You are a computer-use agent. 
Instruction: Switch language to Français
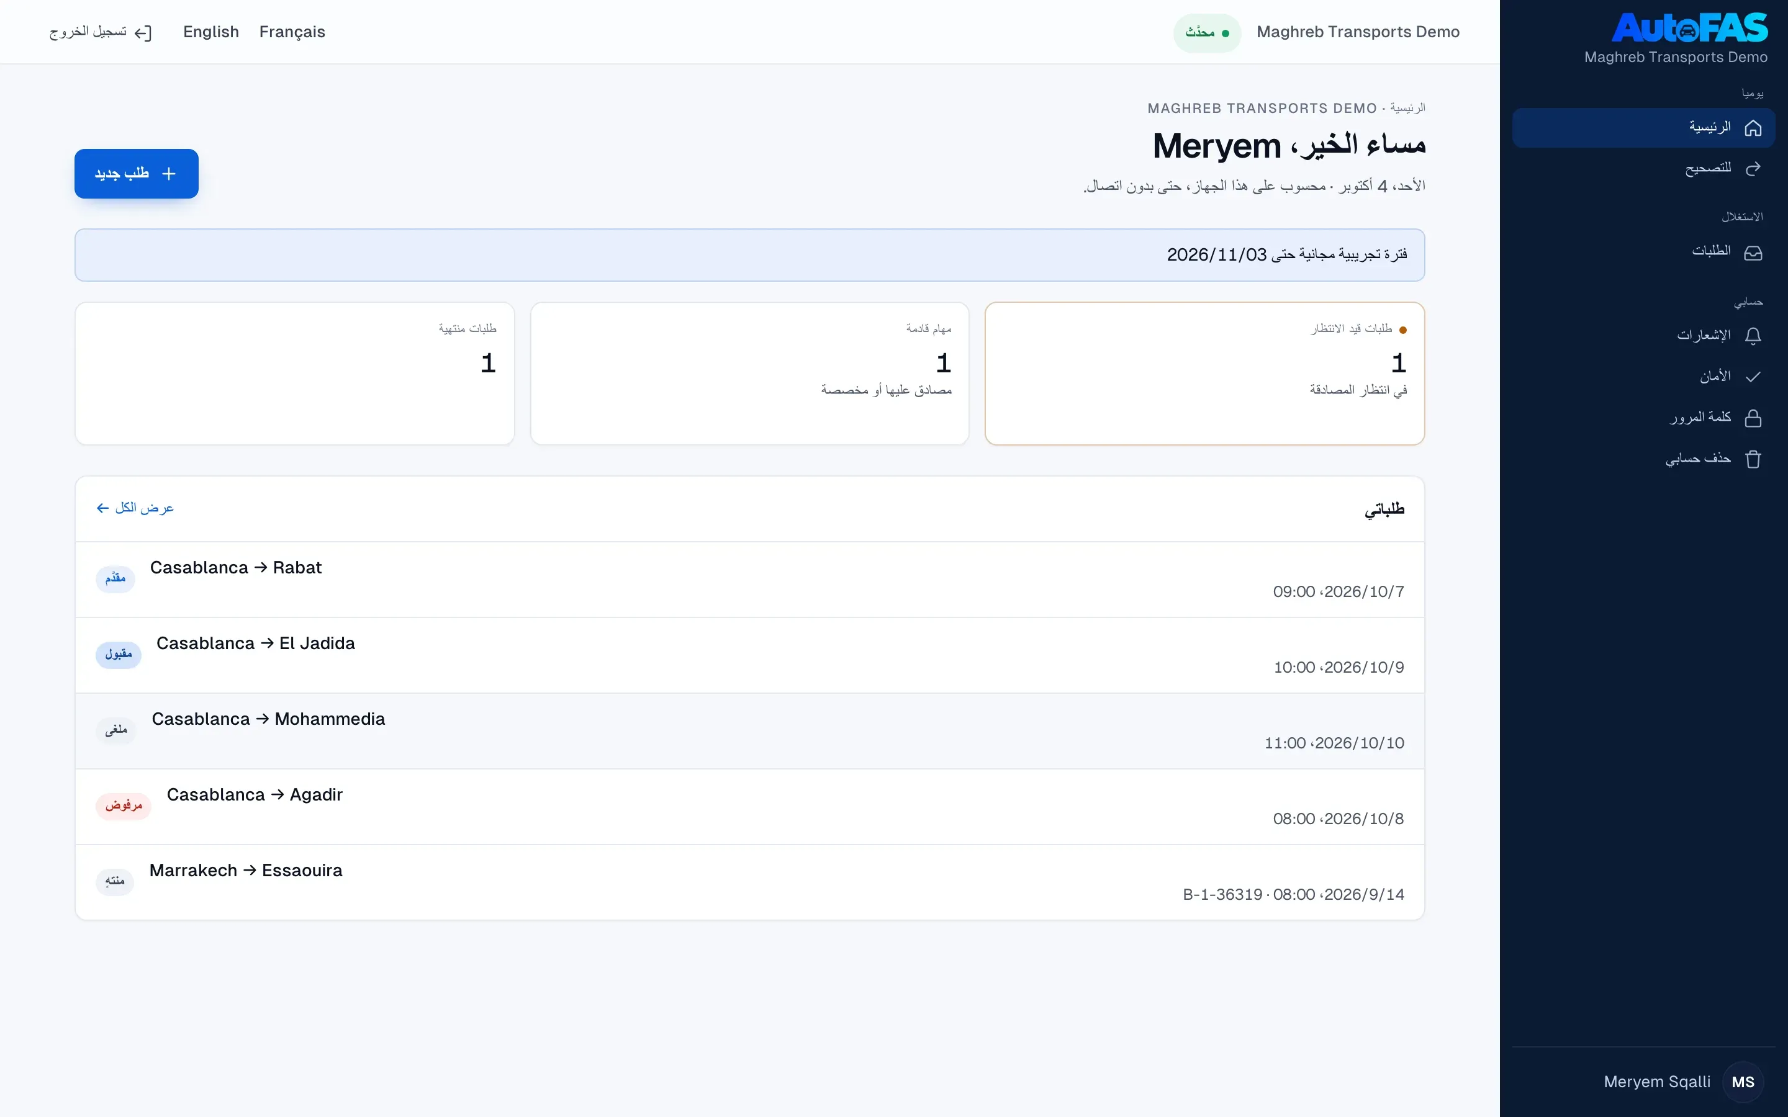point(292,32)
